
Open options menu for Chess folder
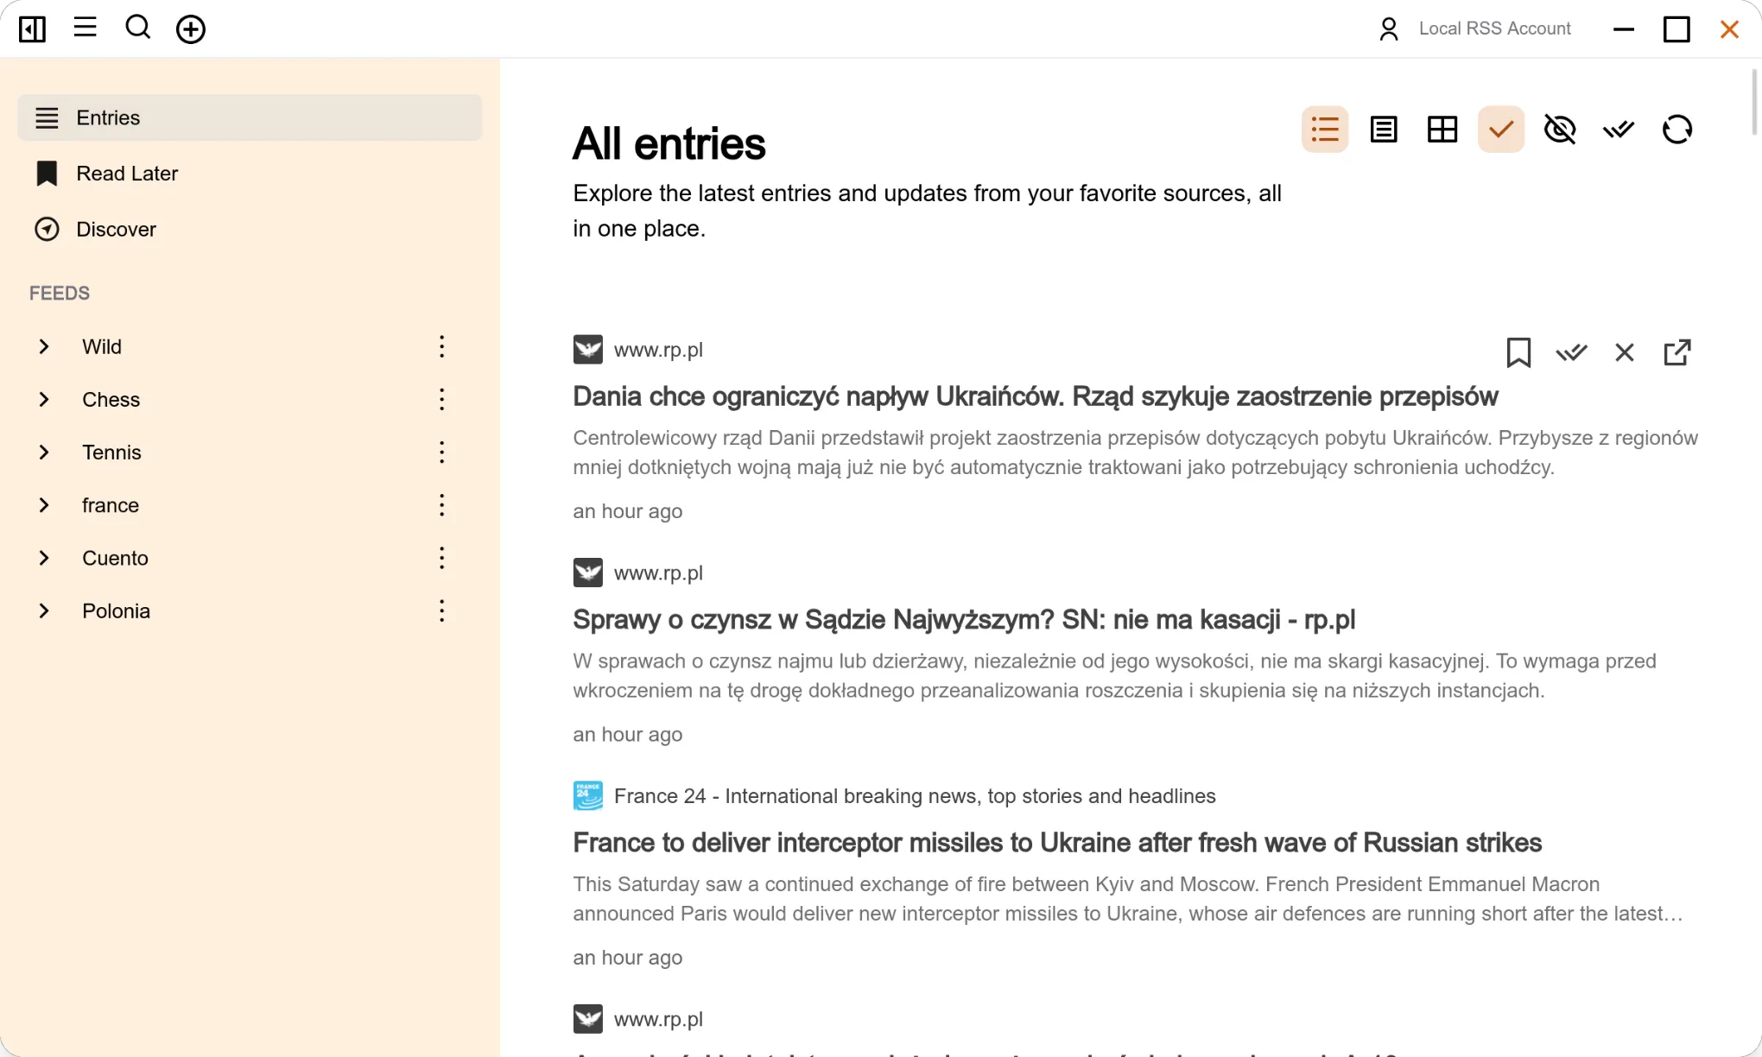click(441, 400)
